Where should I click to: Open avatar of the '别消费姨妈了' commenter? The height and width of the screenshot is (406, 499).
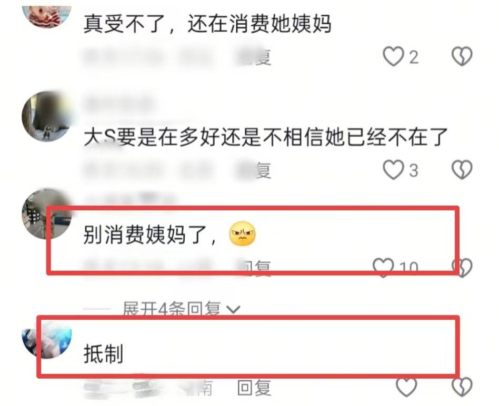(47, 214)
